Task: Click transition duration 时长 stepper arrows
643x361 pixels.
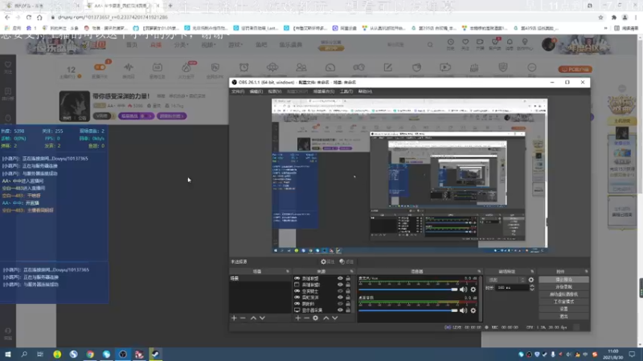Action: click(532, 288)
